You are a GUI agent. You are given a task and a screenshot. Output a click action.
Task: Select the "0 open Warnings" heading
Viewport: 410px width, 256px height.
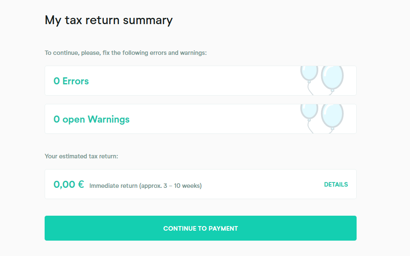point(91,119)
